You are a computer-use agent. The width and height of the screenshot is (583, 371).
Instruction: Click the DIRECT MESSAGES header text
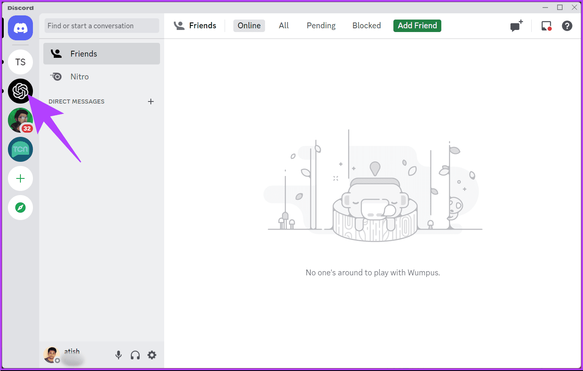[x=77, y=101]
